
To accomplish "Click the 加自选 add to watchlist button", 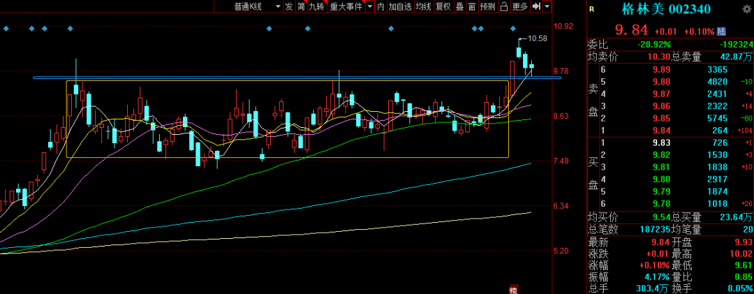I will point(400,6).
